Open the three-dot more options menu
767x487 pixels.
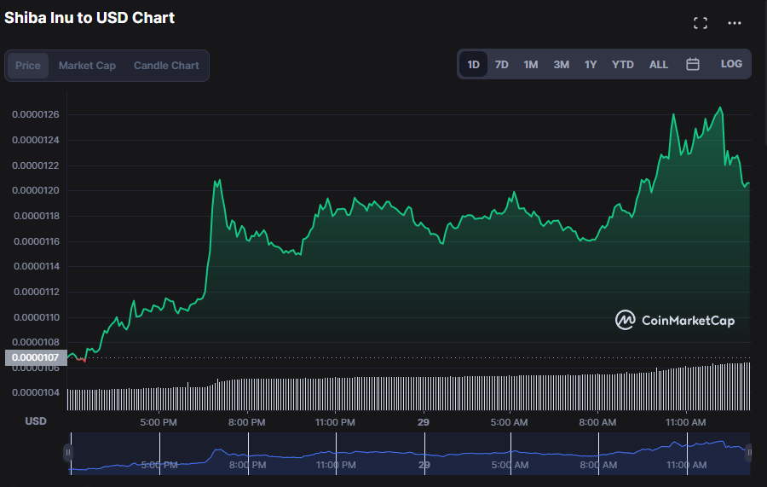(x=735, y=23)
